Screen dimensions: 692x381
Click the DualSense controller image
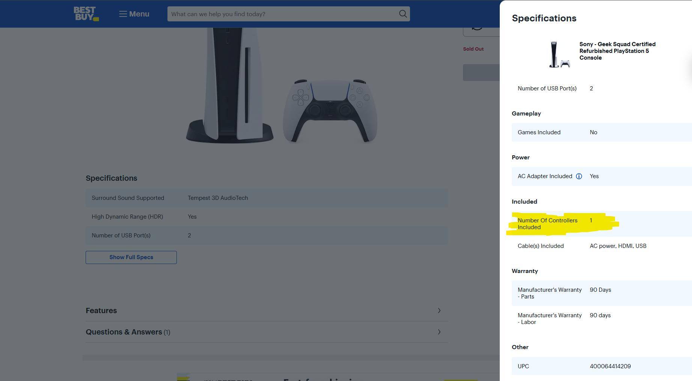click(x=330, y=111)
